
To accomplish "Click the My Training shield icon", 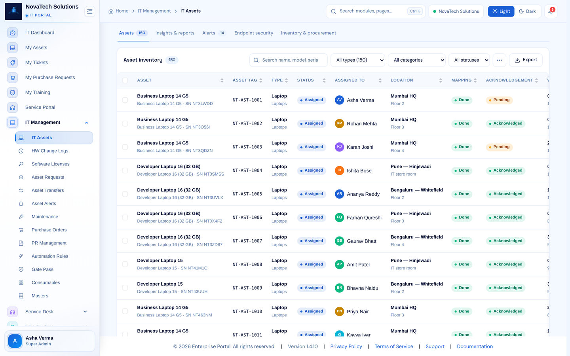I will [x=13, y=93].
